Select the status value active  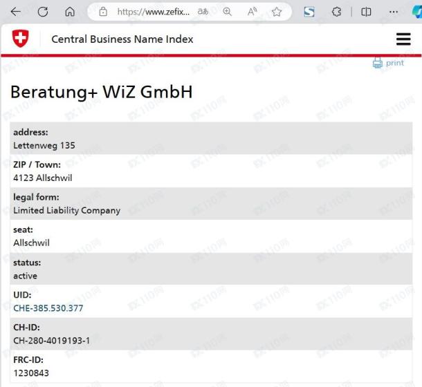25,276
